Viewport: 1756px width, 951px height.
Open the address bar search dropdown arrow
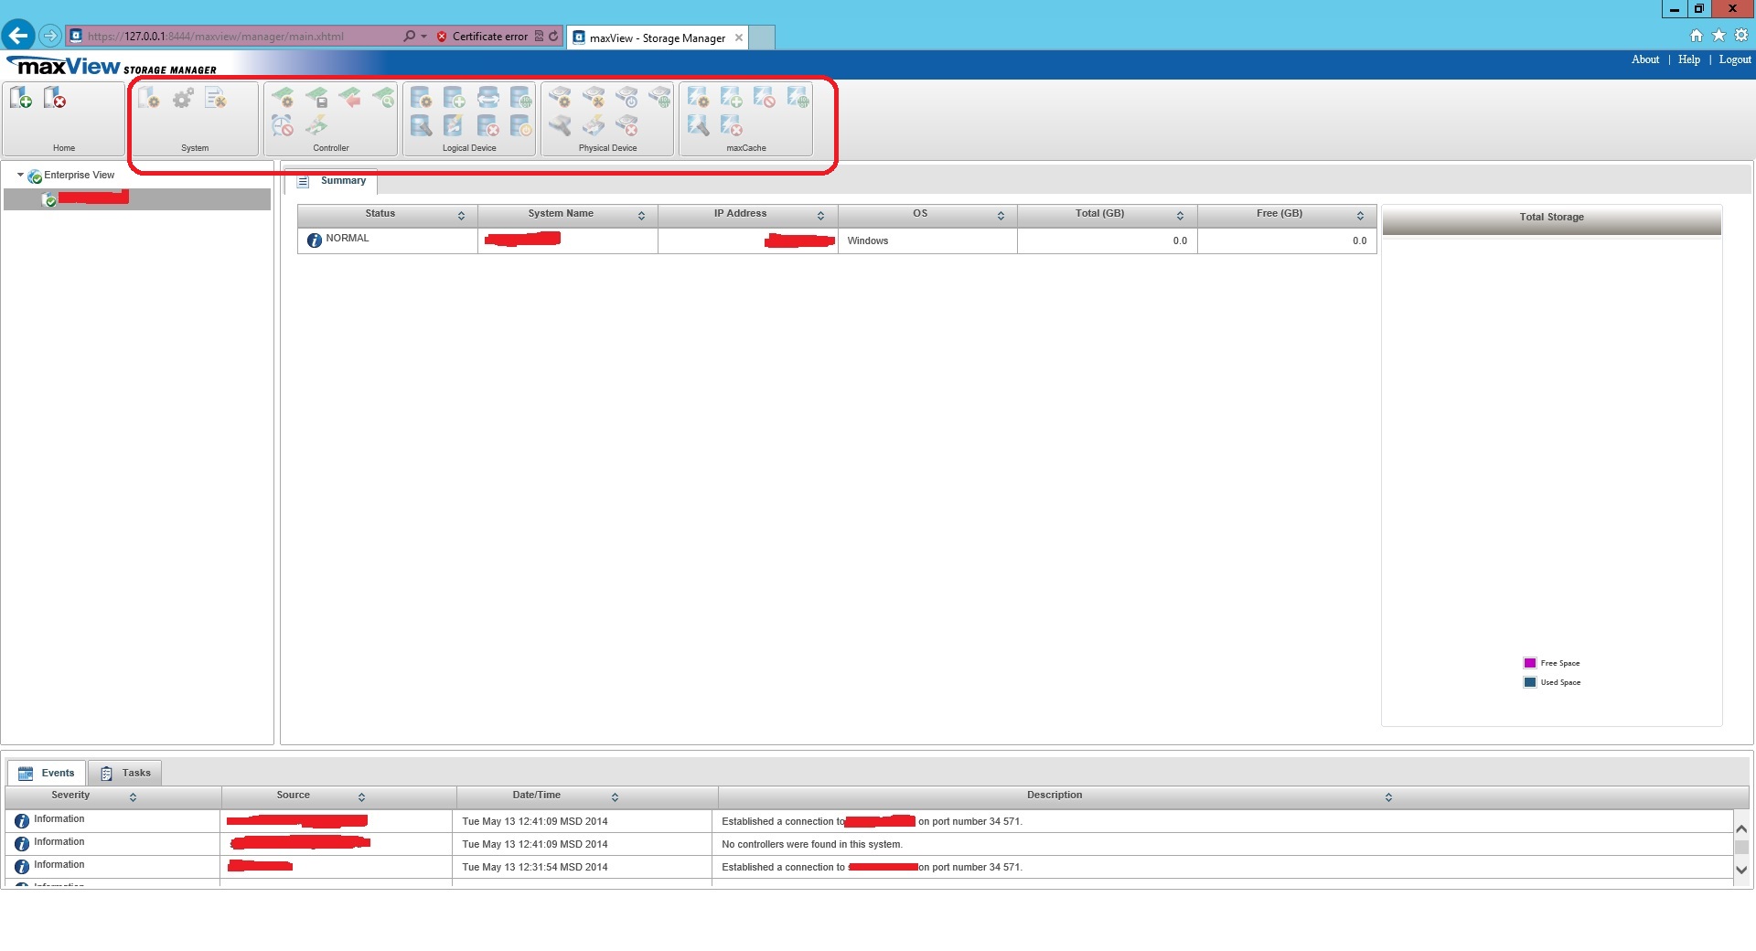(423, 37)
